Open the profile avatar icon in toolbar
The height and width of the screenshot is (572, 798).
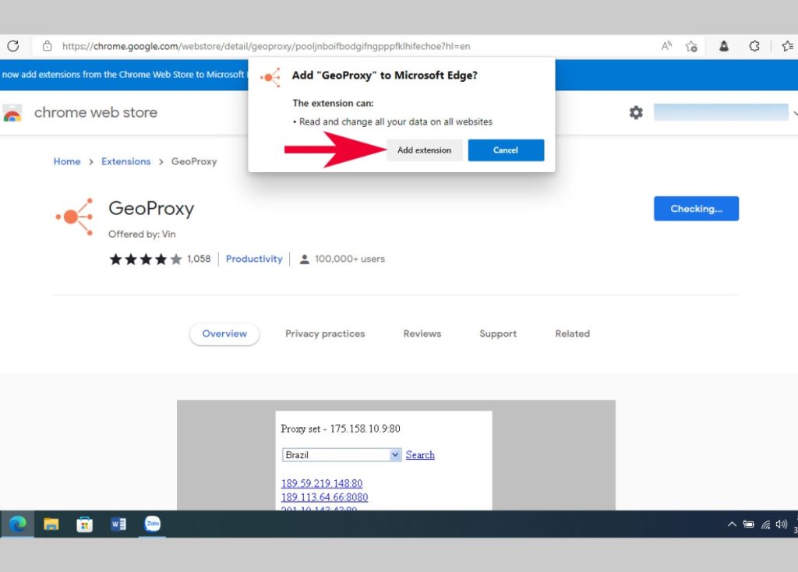[724, 46]
